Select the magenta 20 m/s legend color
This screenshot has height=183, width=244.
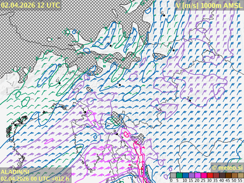197,175
